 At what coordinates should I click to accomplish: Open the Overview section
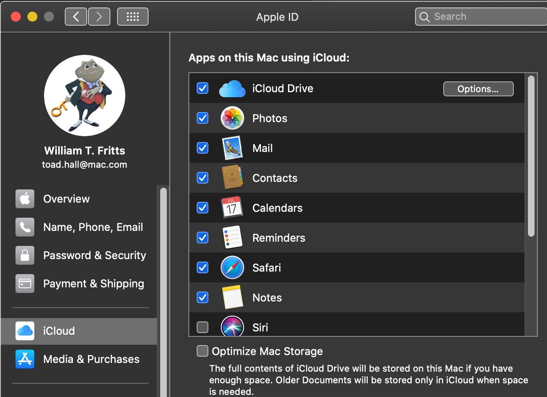pyautogui.click(x=79, y=199)
